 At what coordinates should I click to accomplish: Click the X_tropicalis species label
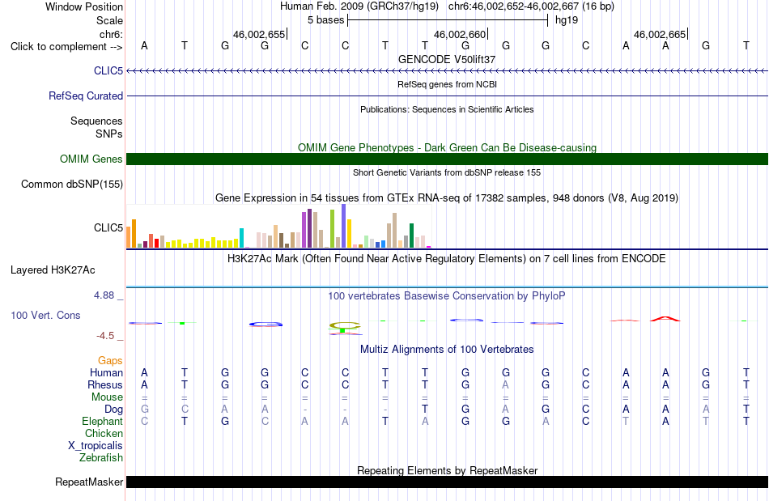96,446
